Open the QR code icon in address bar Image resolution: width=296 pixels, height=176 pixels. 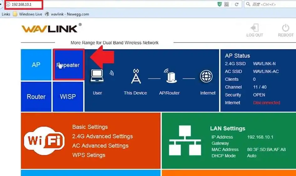pos(226,4)
